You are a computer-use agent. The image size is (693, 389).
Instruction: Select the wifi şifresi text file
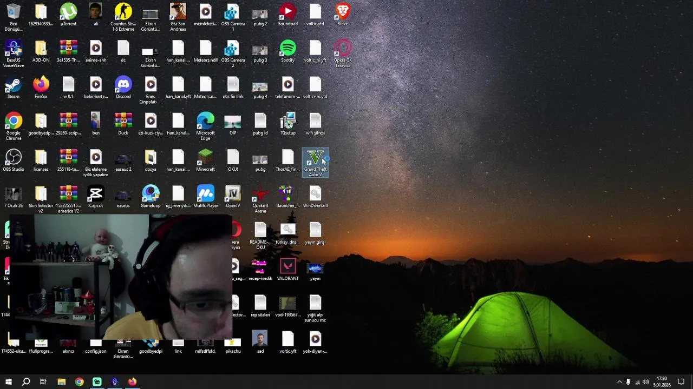(315, 124)
